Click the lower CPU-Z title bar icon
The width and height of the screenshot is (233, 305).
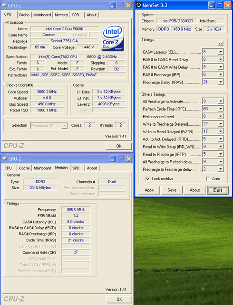4,159
